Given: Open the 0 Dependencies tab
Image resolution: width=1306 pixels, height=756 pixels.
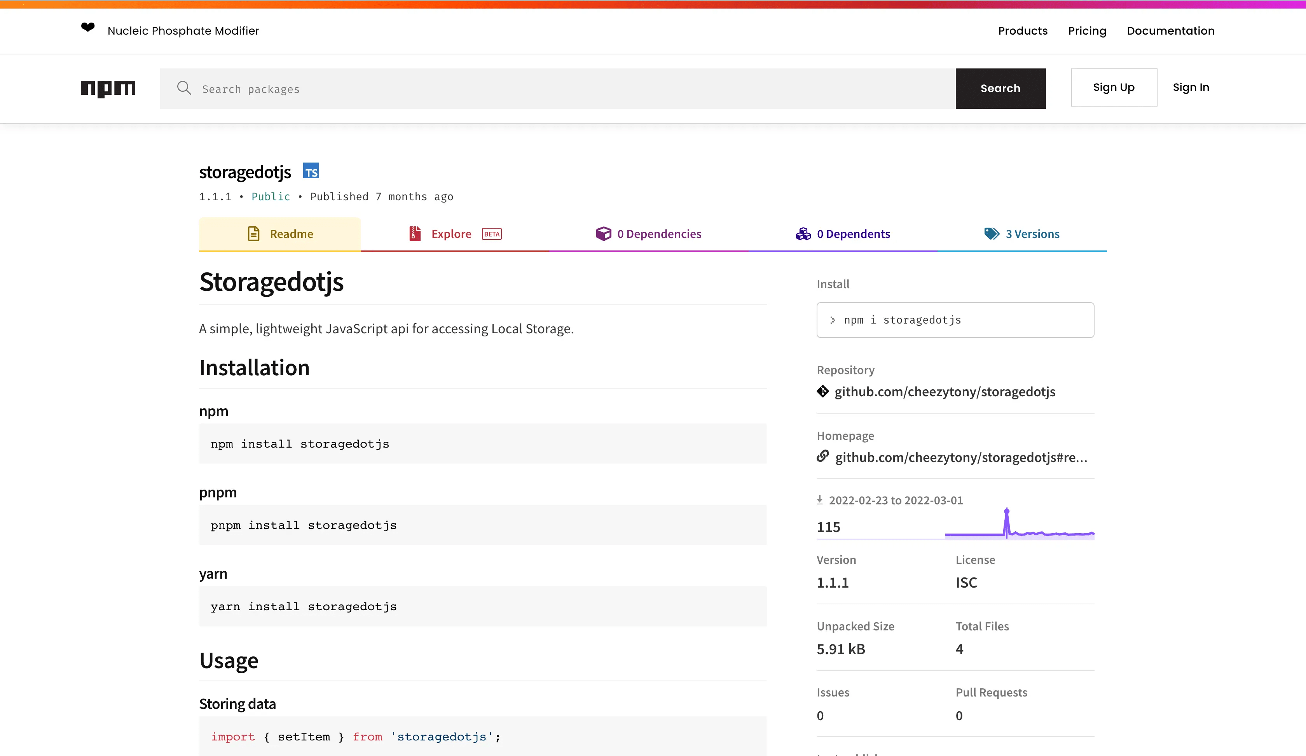Looking at the screenshot, I should [x=648, y=234].
